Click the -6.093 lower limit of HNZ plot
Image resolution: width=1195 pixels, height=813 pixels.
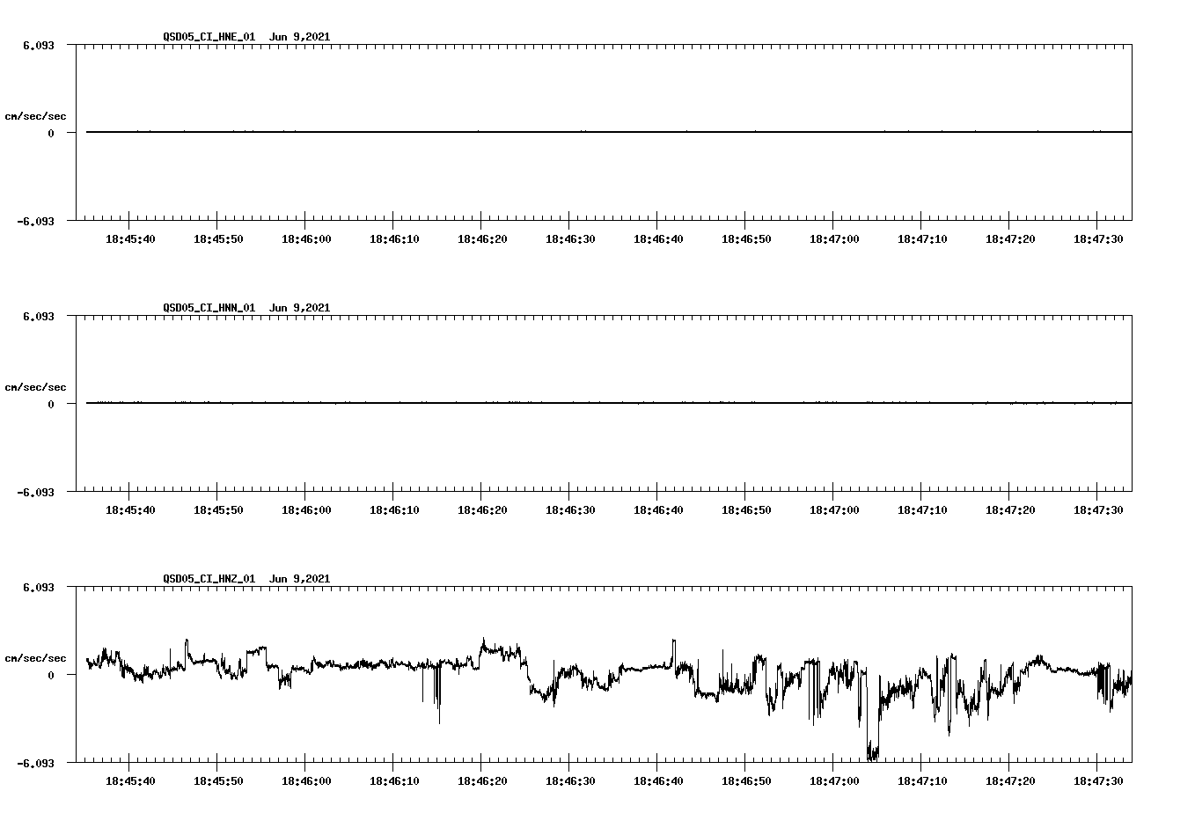click(36, 764)
